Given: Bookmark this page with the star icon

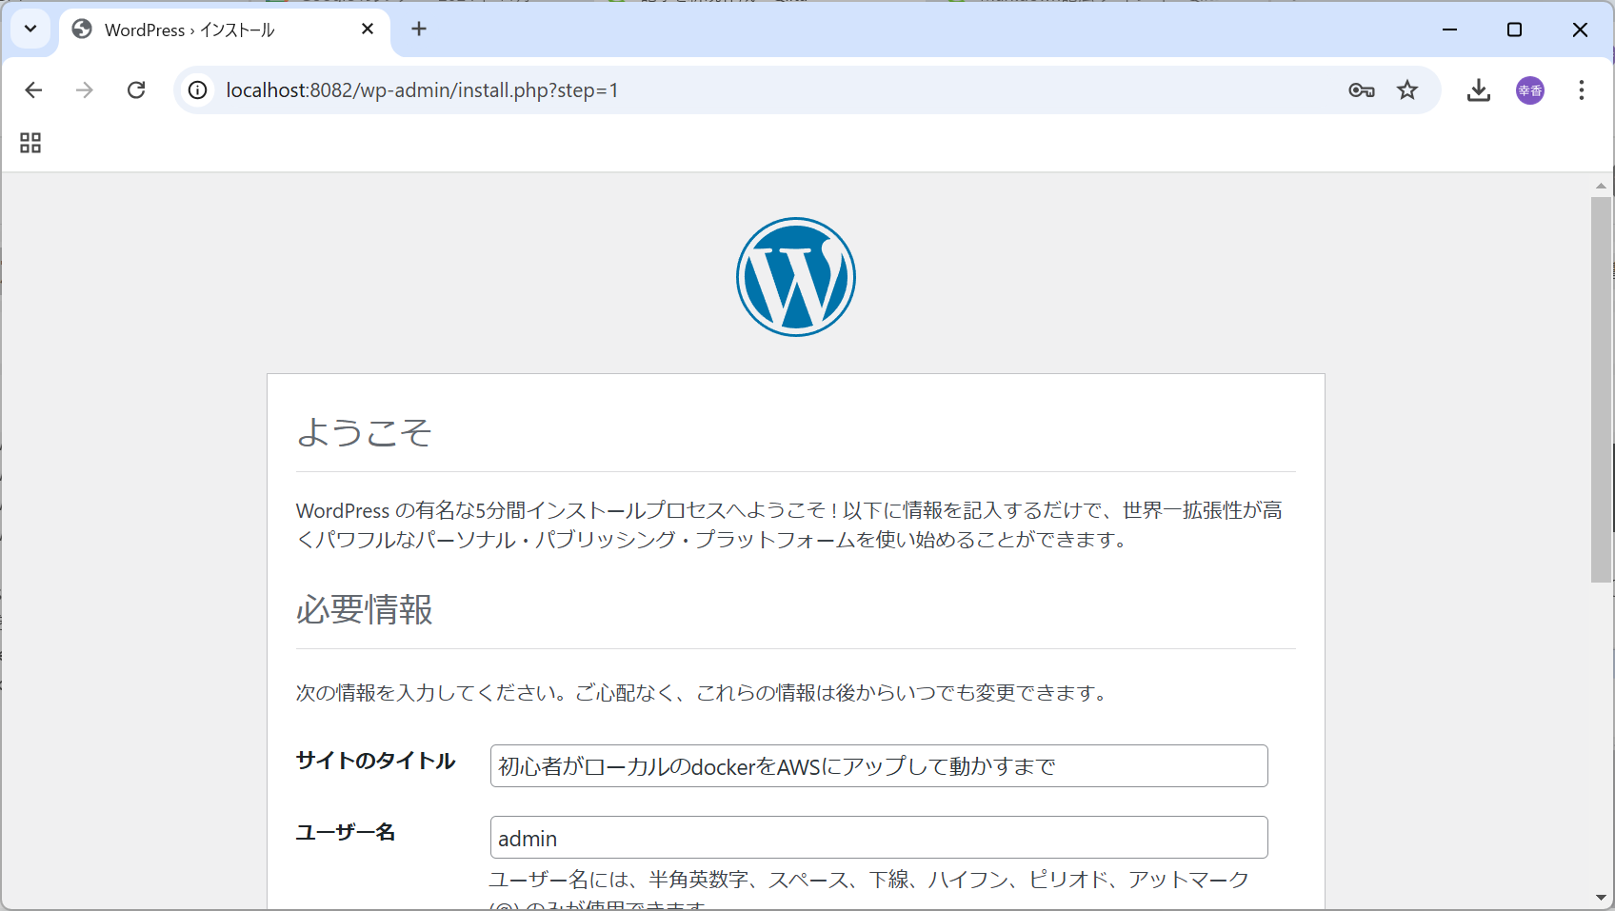Looking at the screenshot, I should click(x=1407, y=90).
